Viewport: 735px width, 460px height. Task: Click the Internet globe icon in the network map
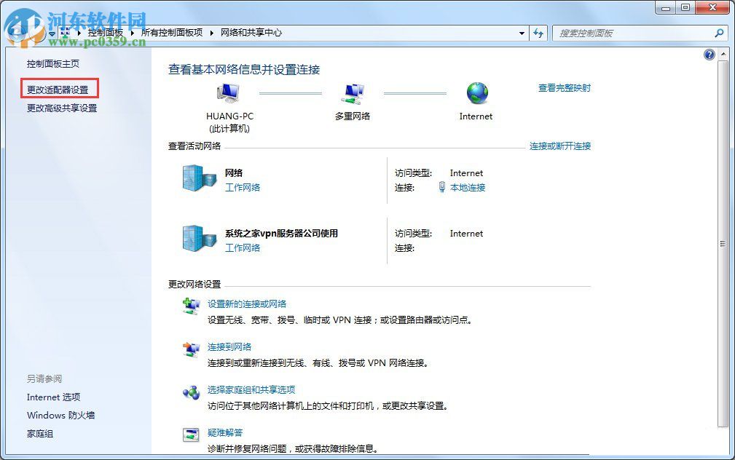point(476,93)
